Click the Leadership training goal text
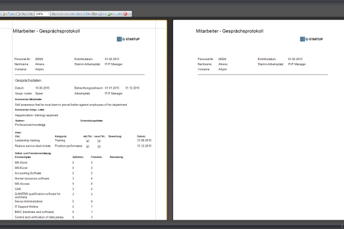 [27, 140]
